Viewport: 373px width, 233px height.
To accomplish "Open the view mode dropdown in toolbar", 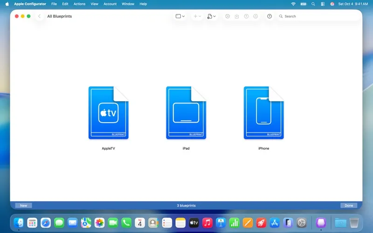I will [x=180, y=16].
